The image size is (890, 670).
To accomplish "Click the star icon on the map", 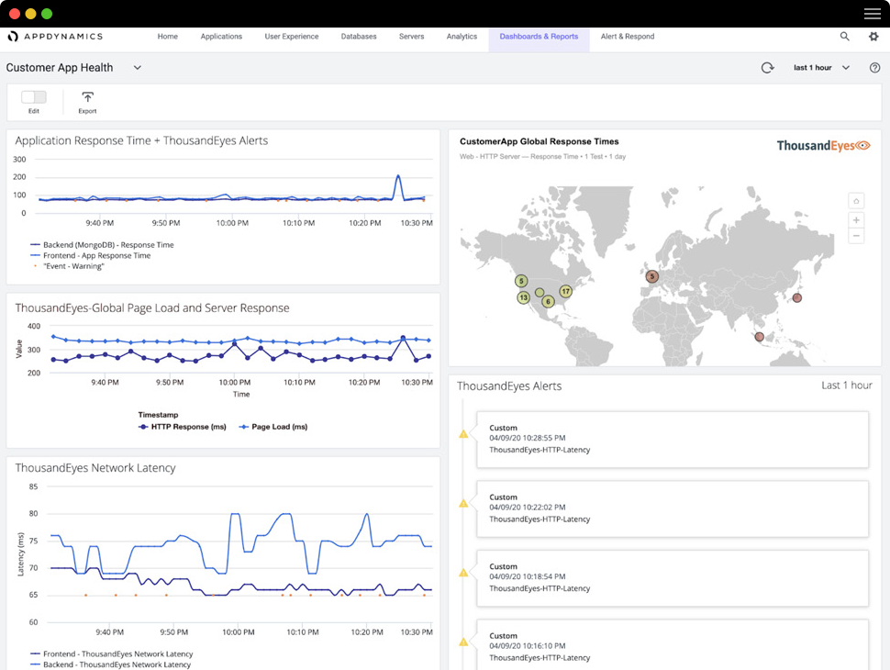I will [x=856, y=201].
